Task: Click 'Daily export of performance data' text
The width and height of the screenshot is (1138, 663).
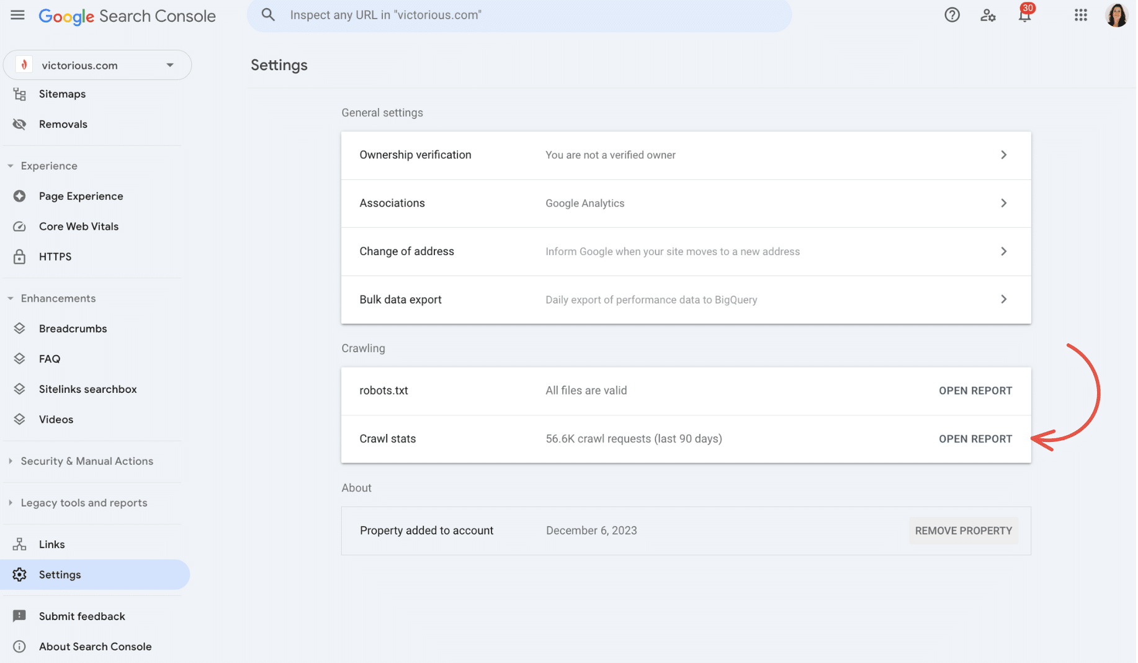Action: coord(652,300)
